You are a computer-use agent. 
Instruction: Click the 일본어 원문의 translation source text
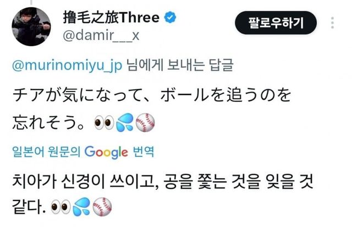46,152
